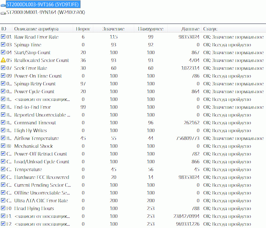This screenshot has width=266, height=228.
Task: Toggle Load/Unload Cycle Count checkbox
Action: pyautogui.click(x=3, y=161)
